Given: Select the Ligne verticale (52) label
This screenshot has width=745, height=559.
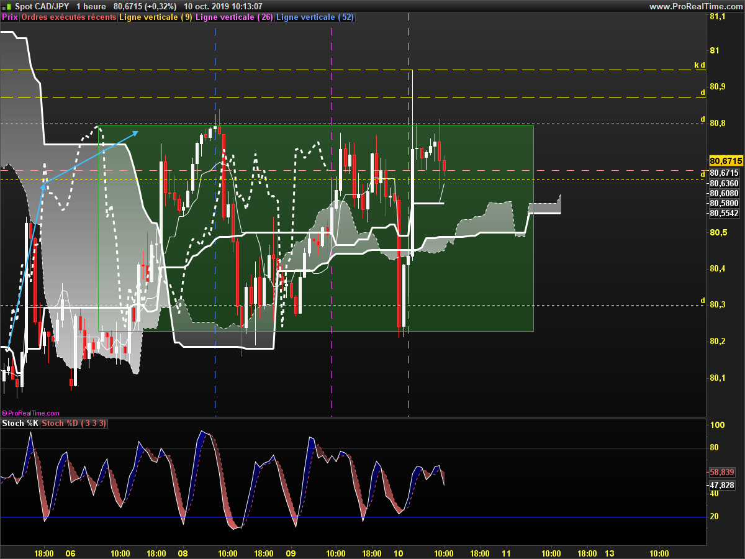Looking at the screenshot, I should click(x=315, y=17).
